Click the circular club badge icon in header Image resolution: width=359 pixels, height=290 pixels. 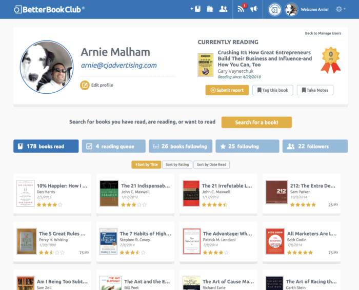tap(275, 10)
